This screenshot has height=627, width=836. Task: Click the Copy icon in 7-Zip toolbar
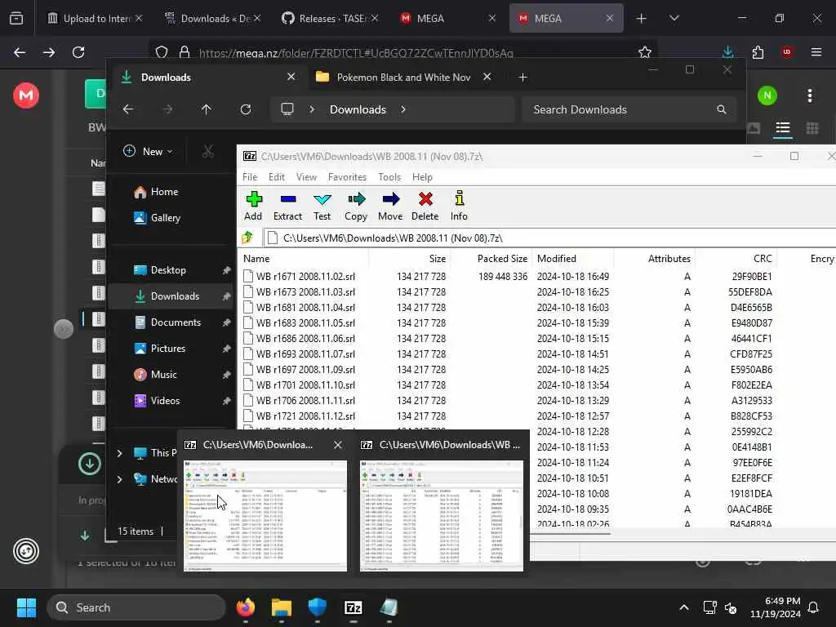[x=356, y=206]
